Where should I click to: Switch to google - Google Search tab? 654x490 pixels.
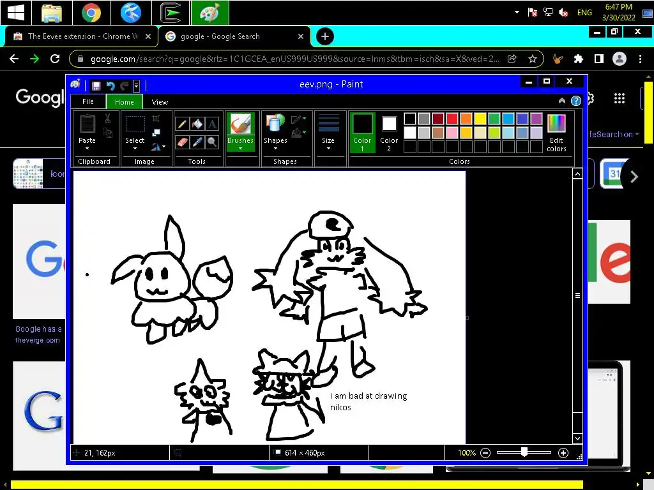[x=234, y=36]
